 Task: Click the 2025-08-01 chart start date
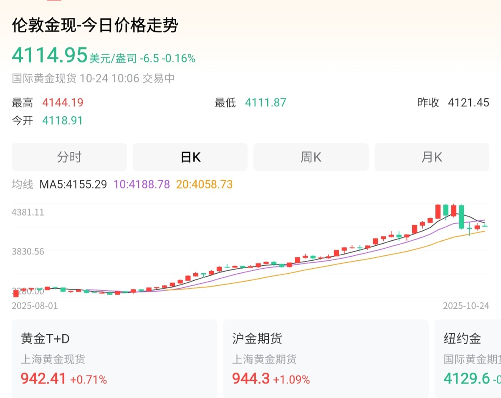(x=35, y=306)
